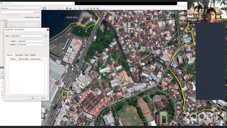
Task: Click into the placemark Name field
Action: [26, 36]
